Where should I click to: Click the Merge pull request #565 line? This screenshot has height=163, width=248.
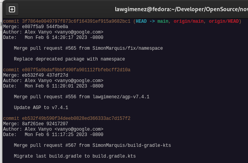[88, 48]
